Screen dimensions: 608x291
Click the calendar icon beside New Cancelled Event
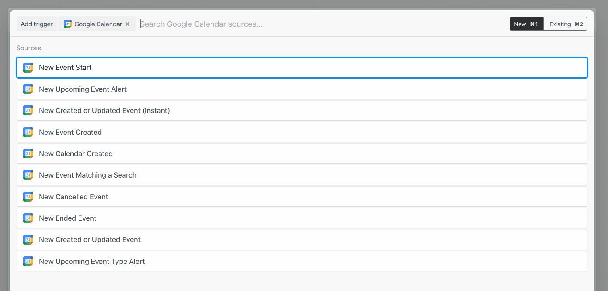pyautogui.click(x=28, y=197)
